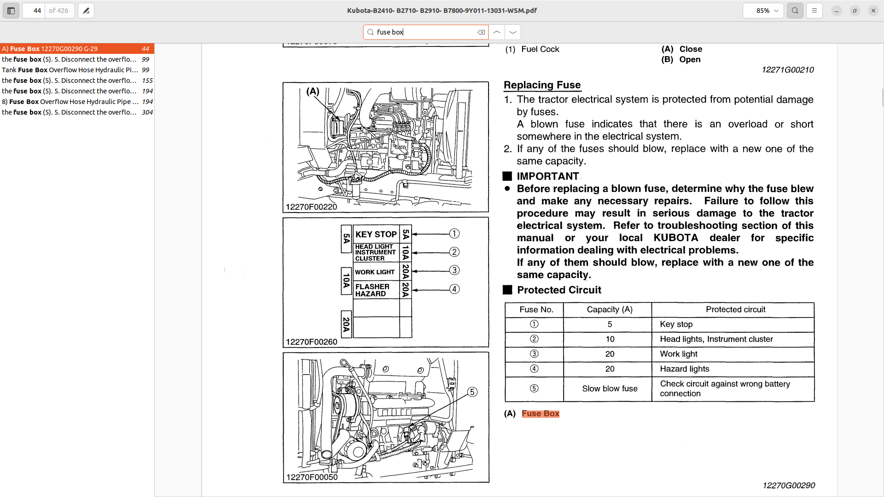Select '8) Fuse Box Overflow Hose' result

[77, 102]
